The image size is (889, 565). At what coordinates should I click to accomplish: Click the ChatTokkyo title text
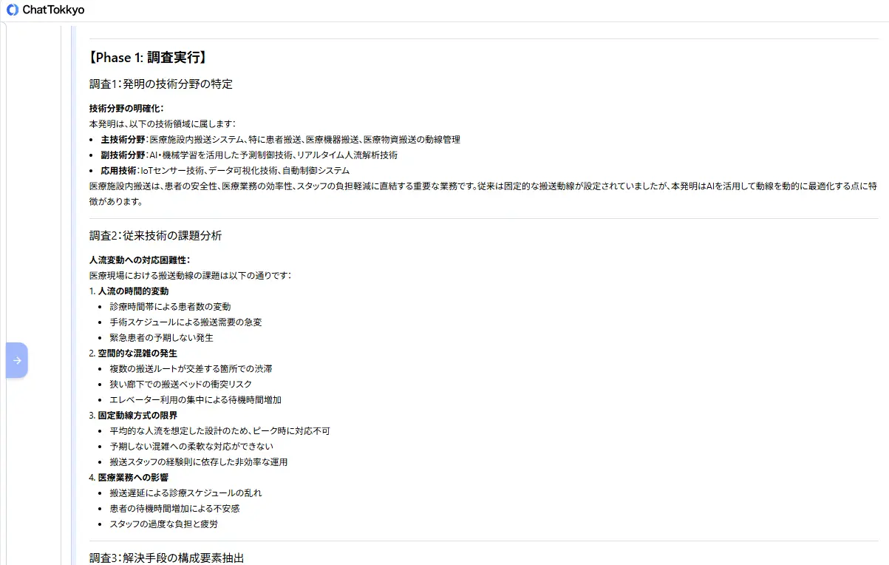[53, 10]
